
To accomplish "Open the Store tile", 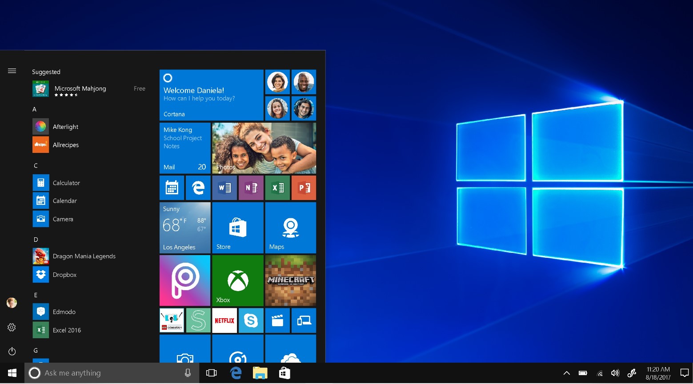I will point(238,228).
